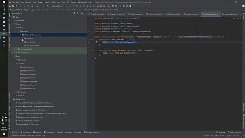Open the Profiler tool window button
Viewport: 245px width, 138px height.
[78, 132]
